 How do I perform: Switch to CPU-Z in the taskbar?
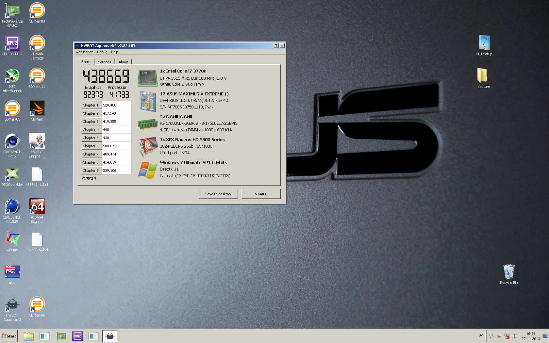(77, 336)
